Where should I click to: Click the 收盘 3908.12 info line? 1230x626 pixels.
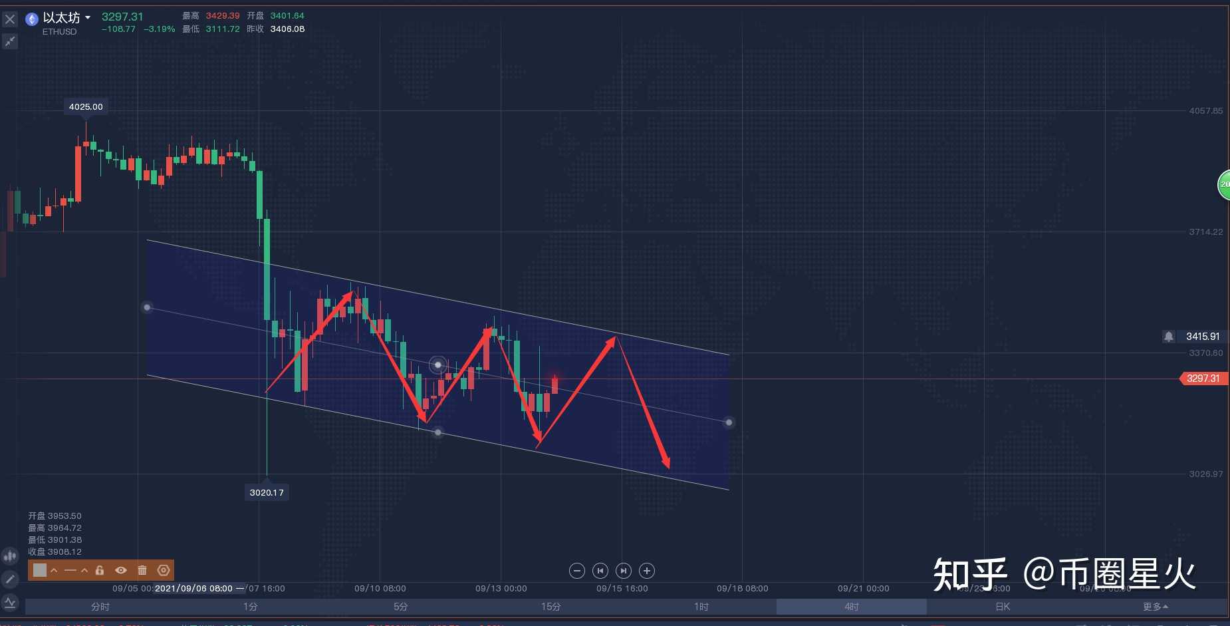click(x=55, y=552)
